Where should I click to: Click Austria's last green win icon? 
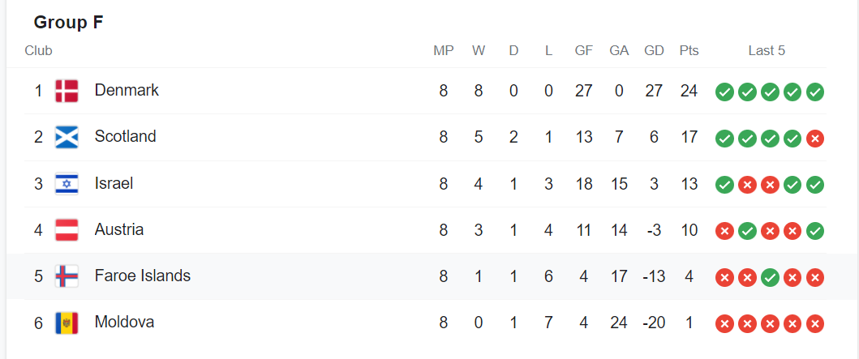[815, 232]
